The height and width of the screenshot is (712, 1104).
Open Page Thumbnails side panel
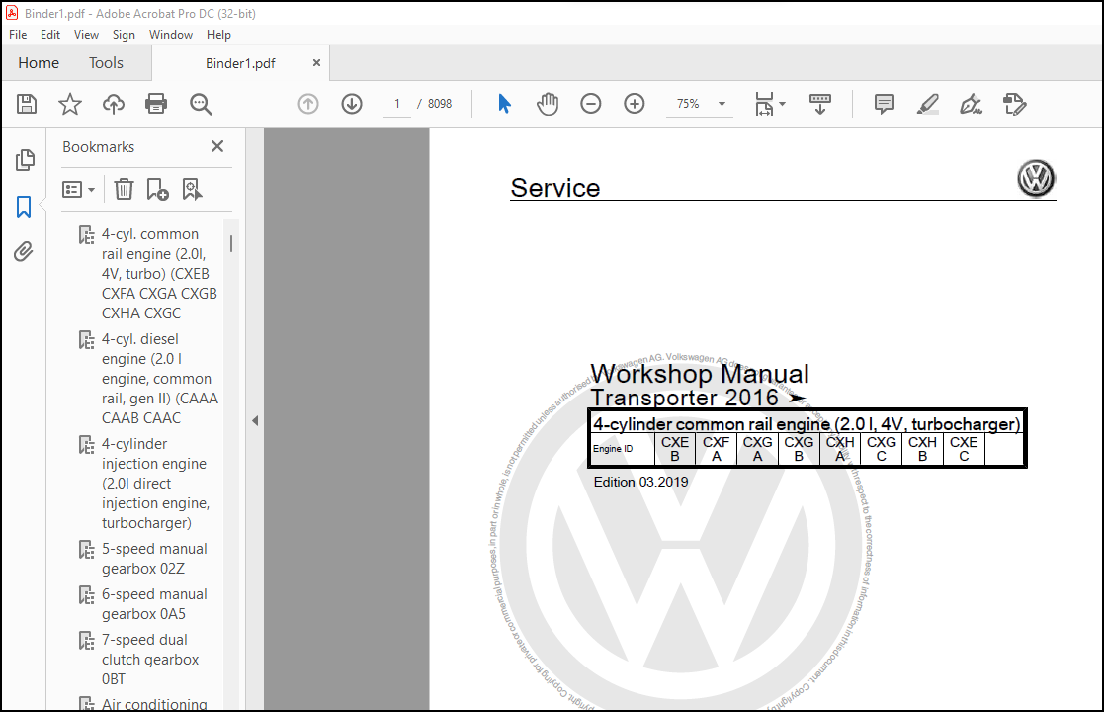point(25,160)
